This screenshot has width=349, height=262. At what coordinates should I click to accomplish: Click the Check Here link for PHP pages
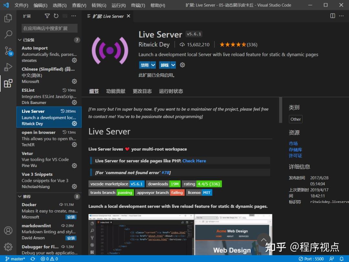[194, 161]
